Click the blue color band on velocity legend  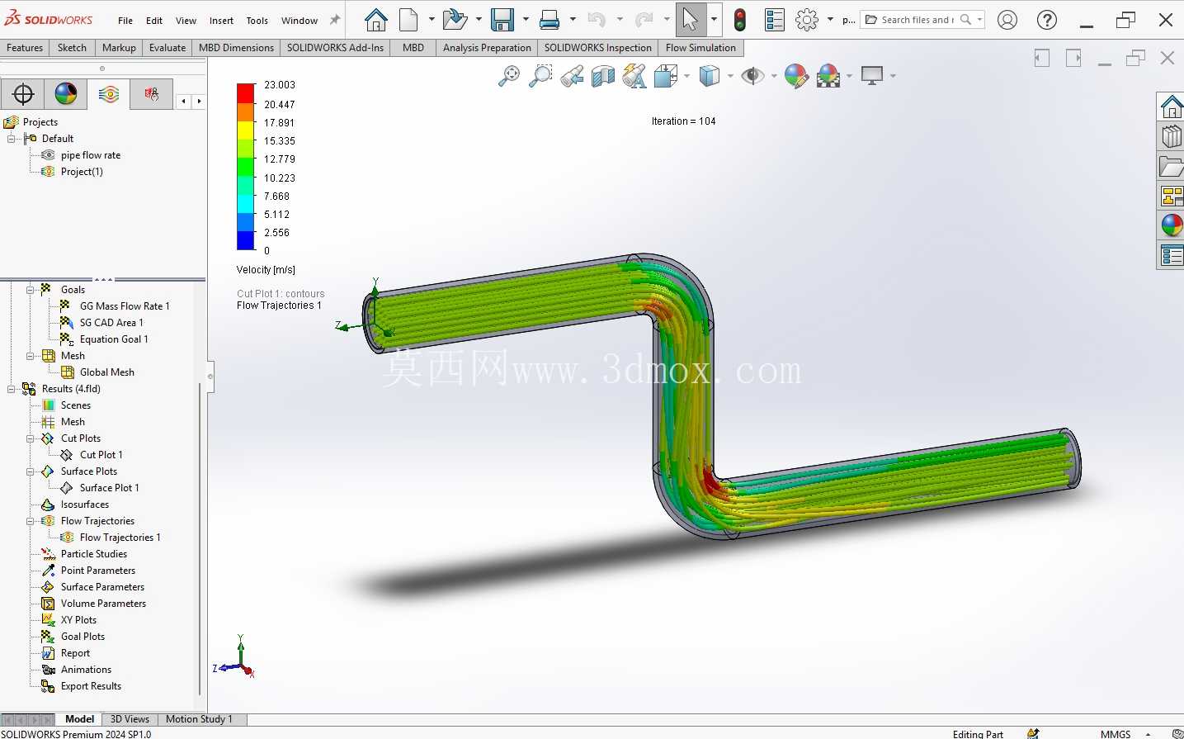pyautogui.click(x=246, y=240)
